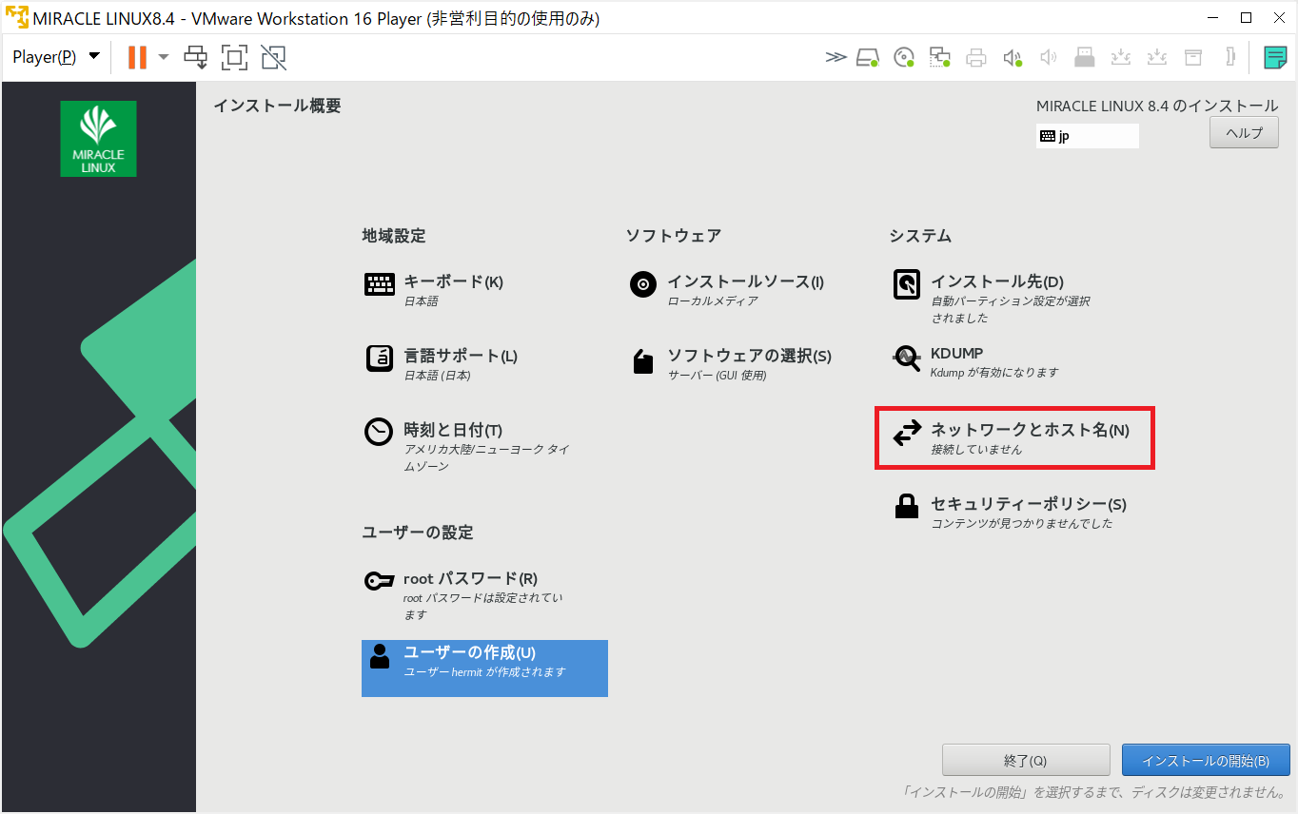Open ソフトウェアの選択(S) software selection

click(x=749, y=357)
